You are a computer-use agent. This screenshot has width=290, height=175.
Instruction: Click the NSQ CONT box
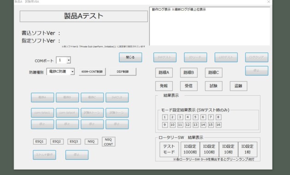[108, 142]
